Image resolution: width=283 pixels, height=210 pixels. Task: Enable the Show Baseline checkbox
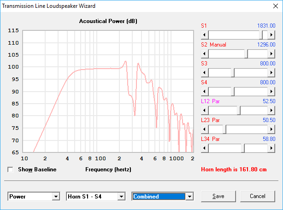tap(10, 169)
